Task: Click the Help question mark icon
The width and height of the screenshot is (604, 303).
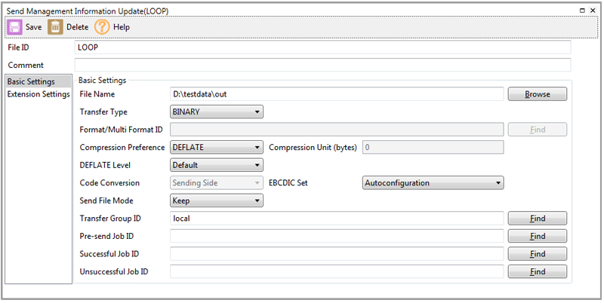Action: click(102, 27)
